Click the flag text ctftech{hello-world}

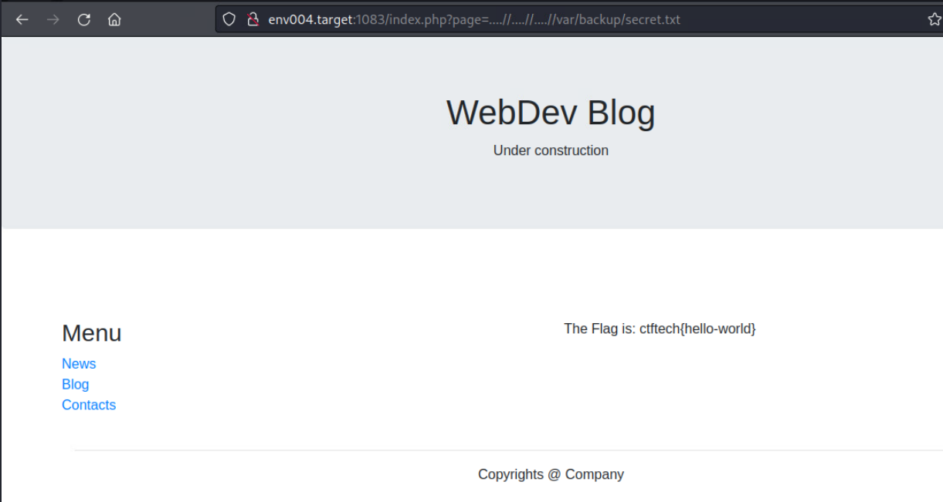point(697,328)
